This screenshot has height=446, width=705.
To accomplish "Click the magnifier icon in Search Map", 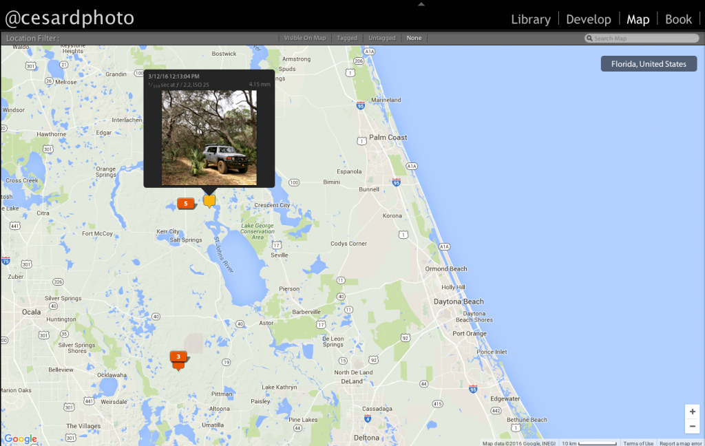I will [x=589, y=39].
